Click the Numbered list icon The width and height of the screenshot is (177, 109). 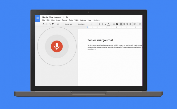(140, 24)
